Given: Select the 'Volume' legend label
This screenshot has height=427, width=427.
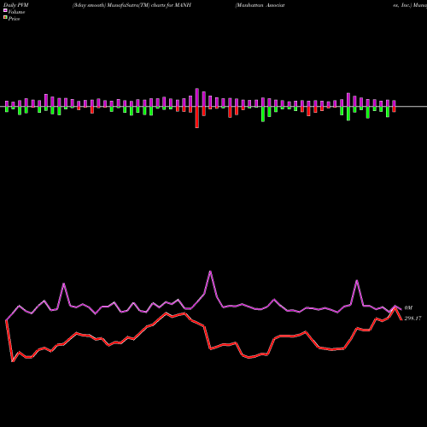Looking at the screenshot, I should [x=16, y=12].
